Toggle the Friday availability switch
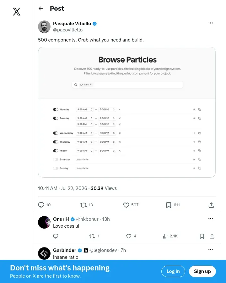The height and width of the screenshot is (283, 226). [56, 151]
